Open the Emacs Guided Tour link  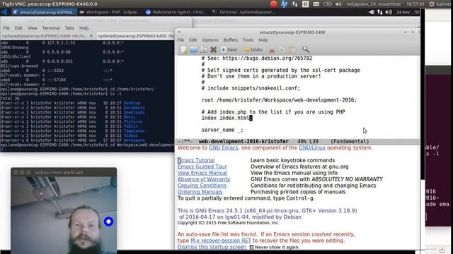pos(202,167)
